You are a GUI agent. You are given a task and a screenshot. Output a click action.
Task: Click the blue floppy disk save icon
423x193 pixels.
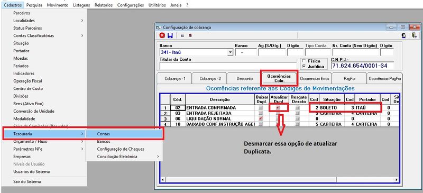click(x=170, y=35)
